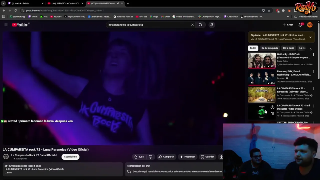Image resolution: width=320 pixels, height=180 pixels.
Task: Bookmark this page with star icon
Action: [x=269, y=10]
